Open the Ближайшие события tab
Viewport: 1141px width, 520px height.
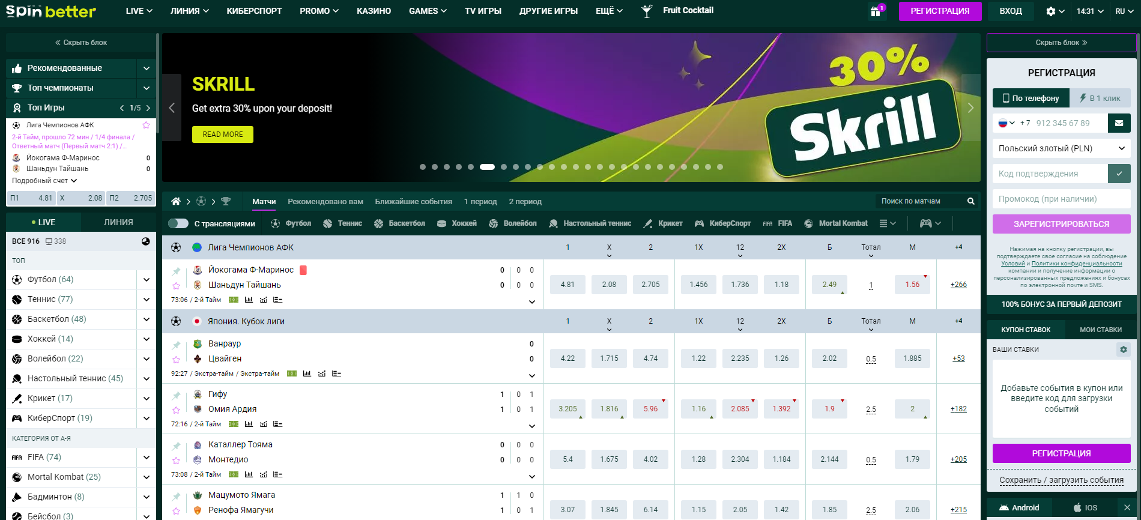tap(413, 202)
